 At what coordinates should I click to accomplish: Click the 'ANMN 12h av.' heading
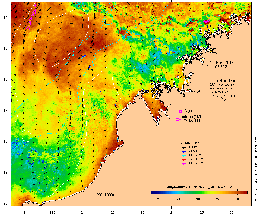click(191, 143)
